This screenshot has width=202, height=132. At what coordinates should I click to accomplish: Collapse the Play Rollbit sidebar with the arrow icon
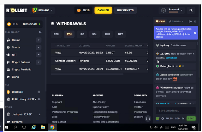click(40, 32)
